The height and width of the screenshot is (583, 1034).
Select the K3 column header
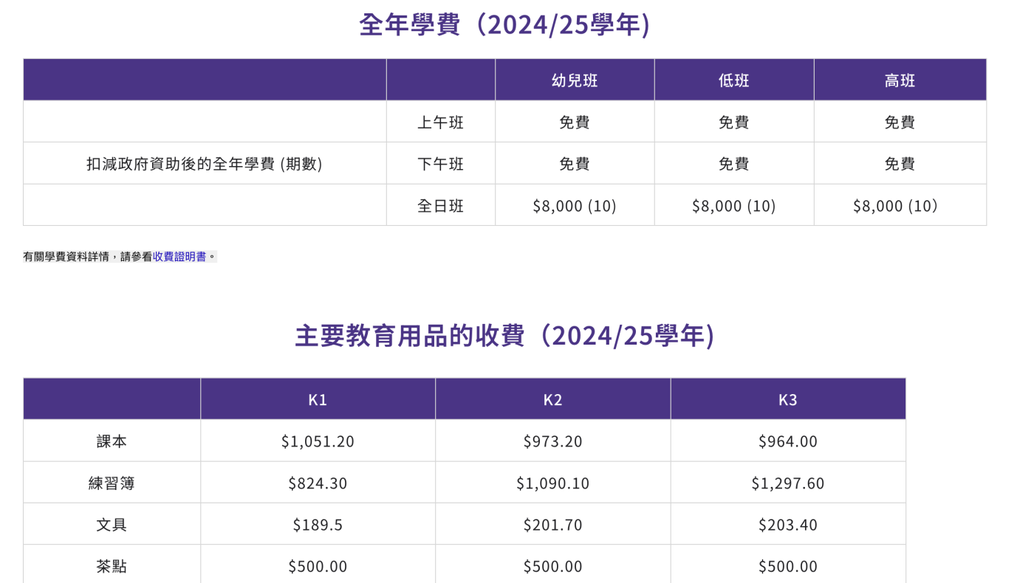click(788, 400)
